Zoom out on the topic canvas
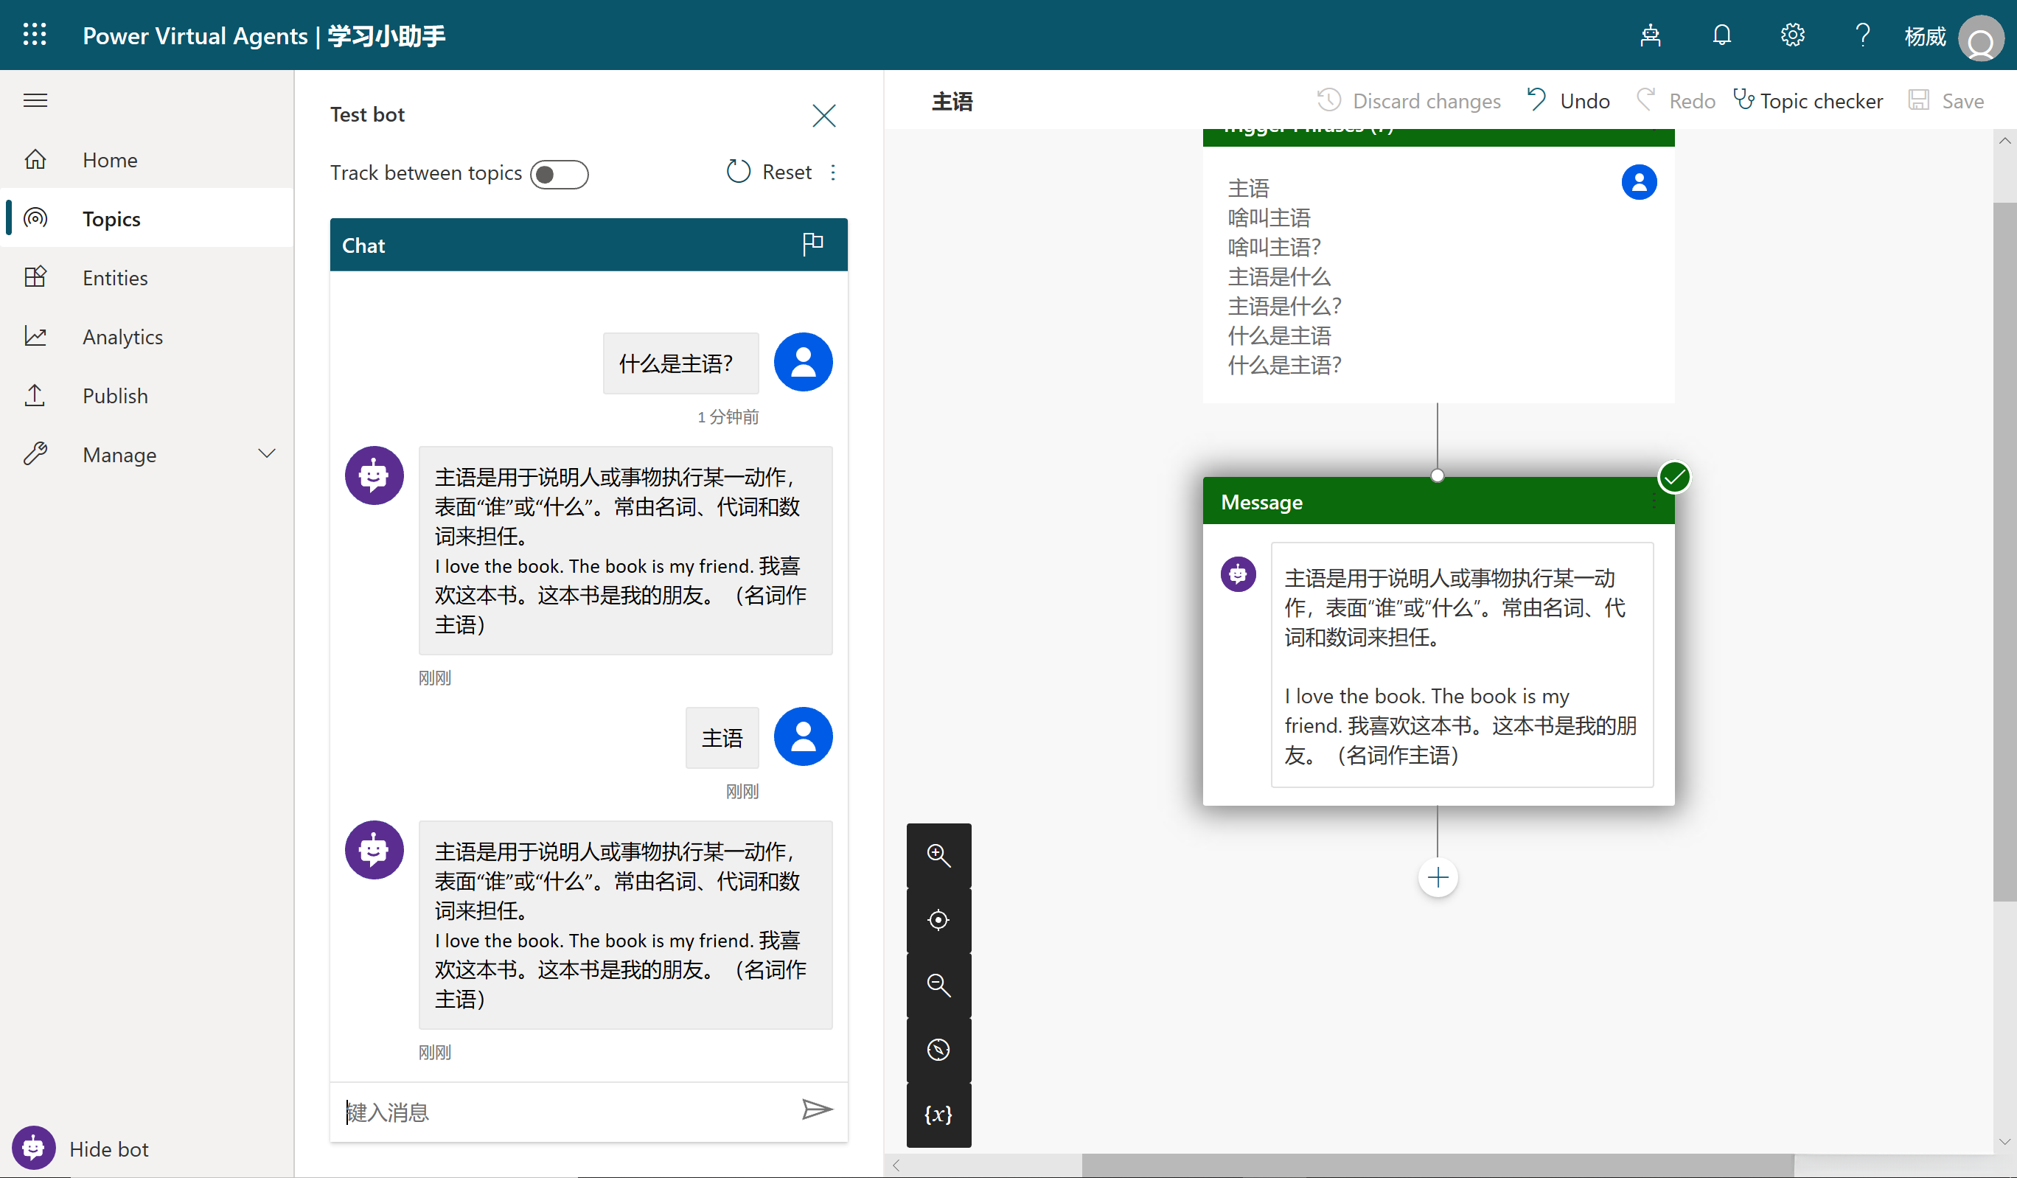This screenshot has width=2017, height=1178. [x=938, y=984]
